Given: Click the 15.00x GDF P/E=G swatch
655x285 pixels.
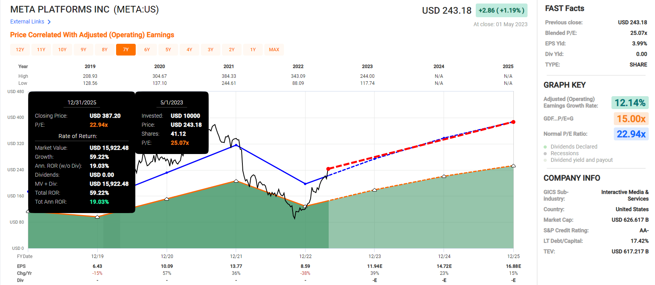Looking at the screenshot, I should coord(631,118).
